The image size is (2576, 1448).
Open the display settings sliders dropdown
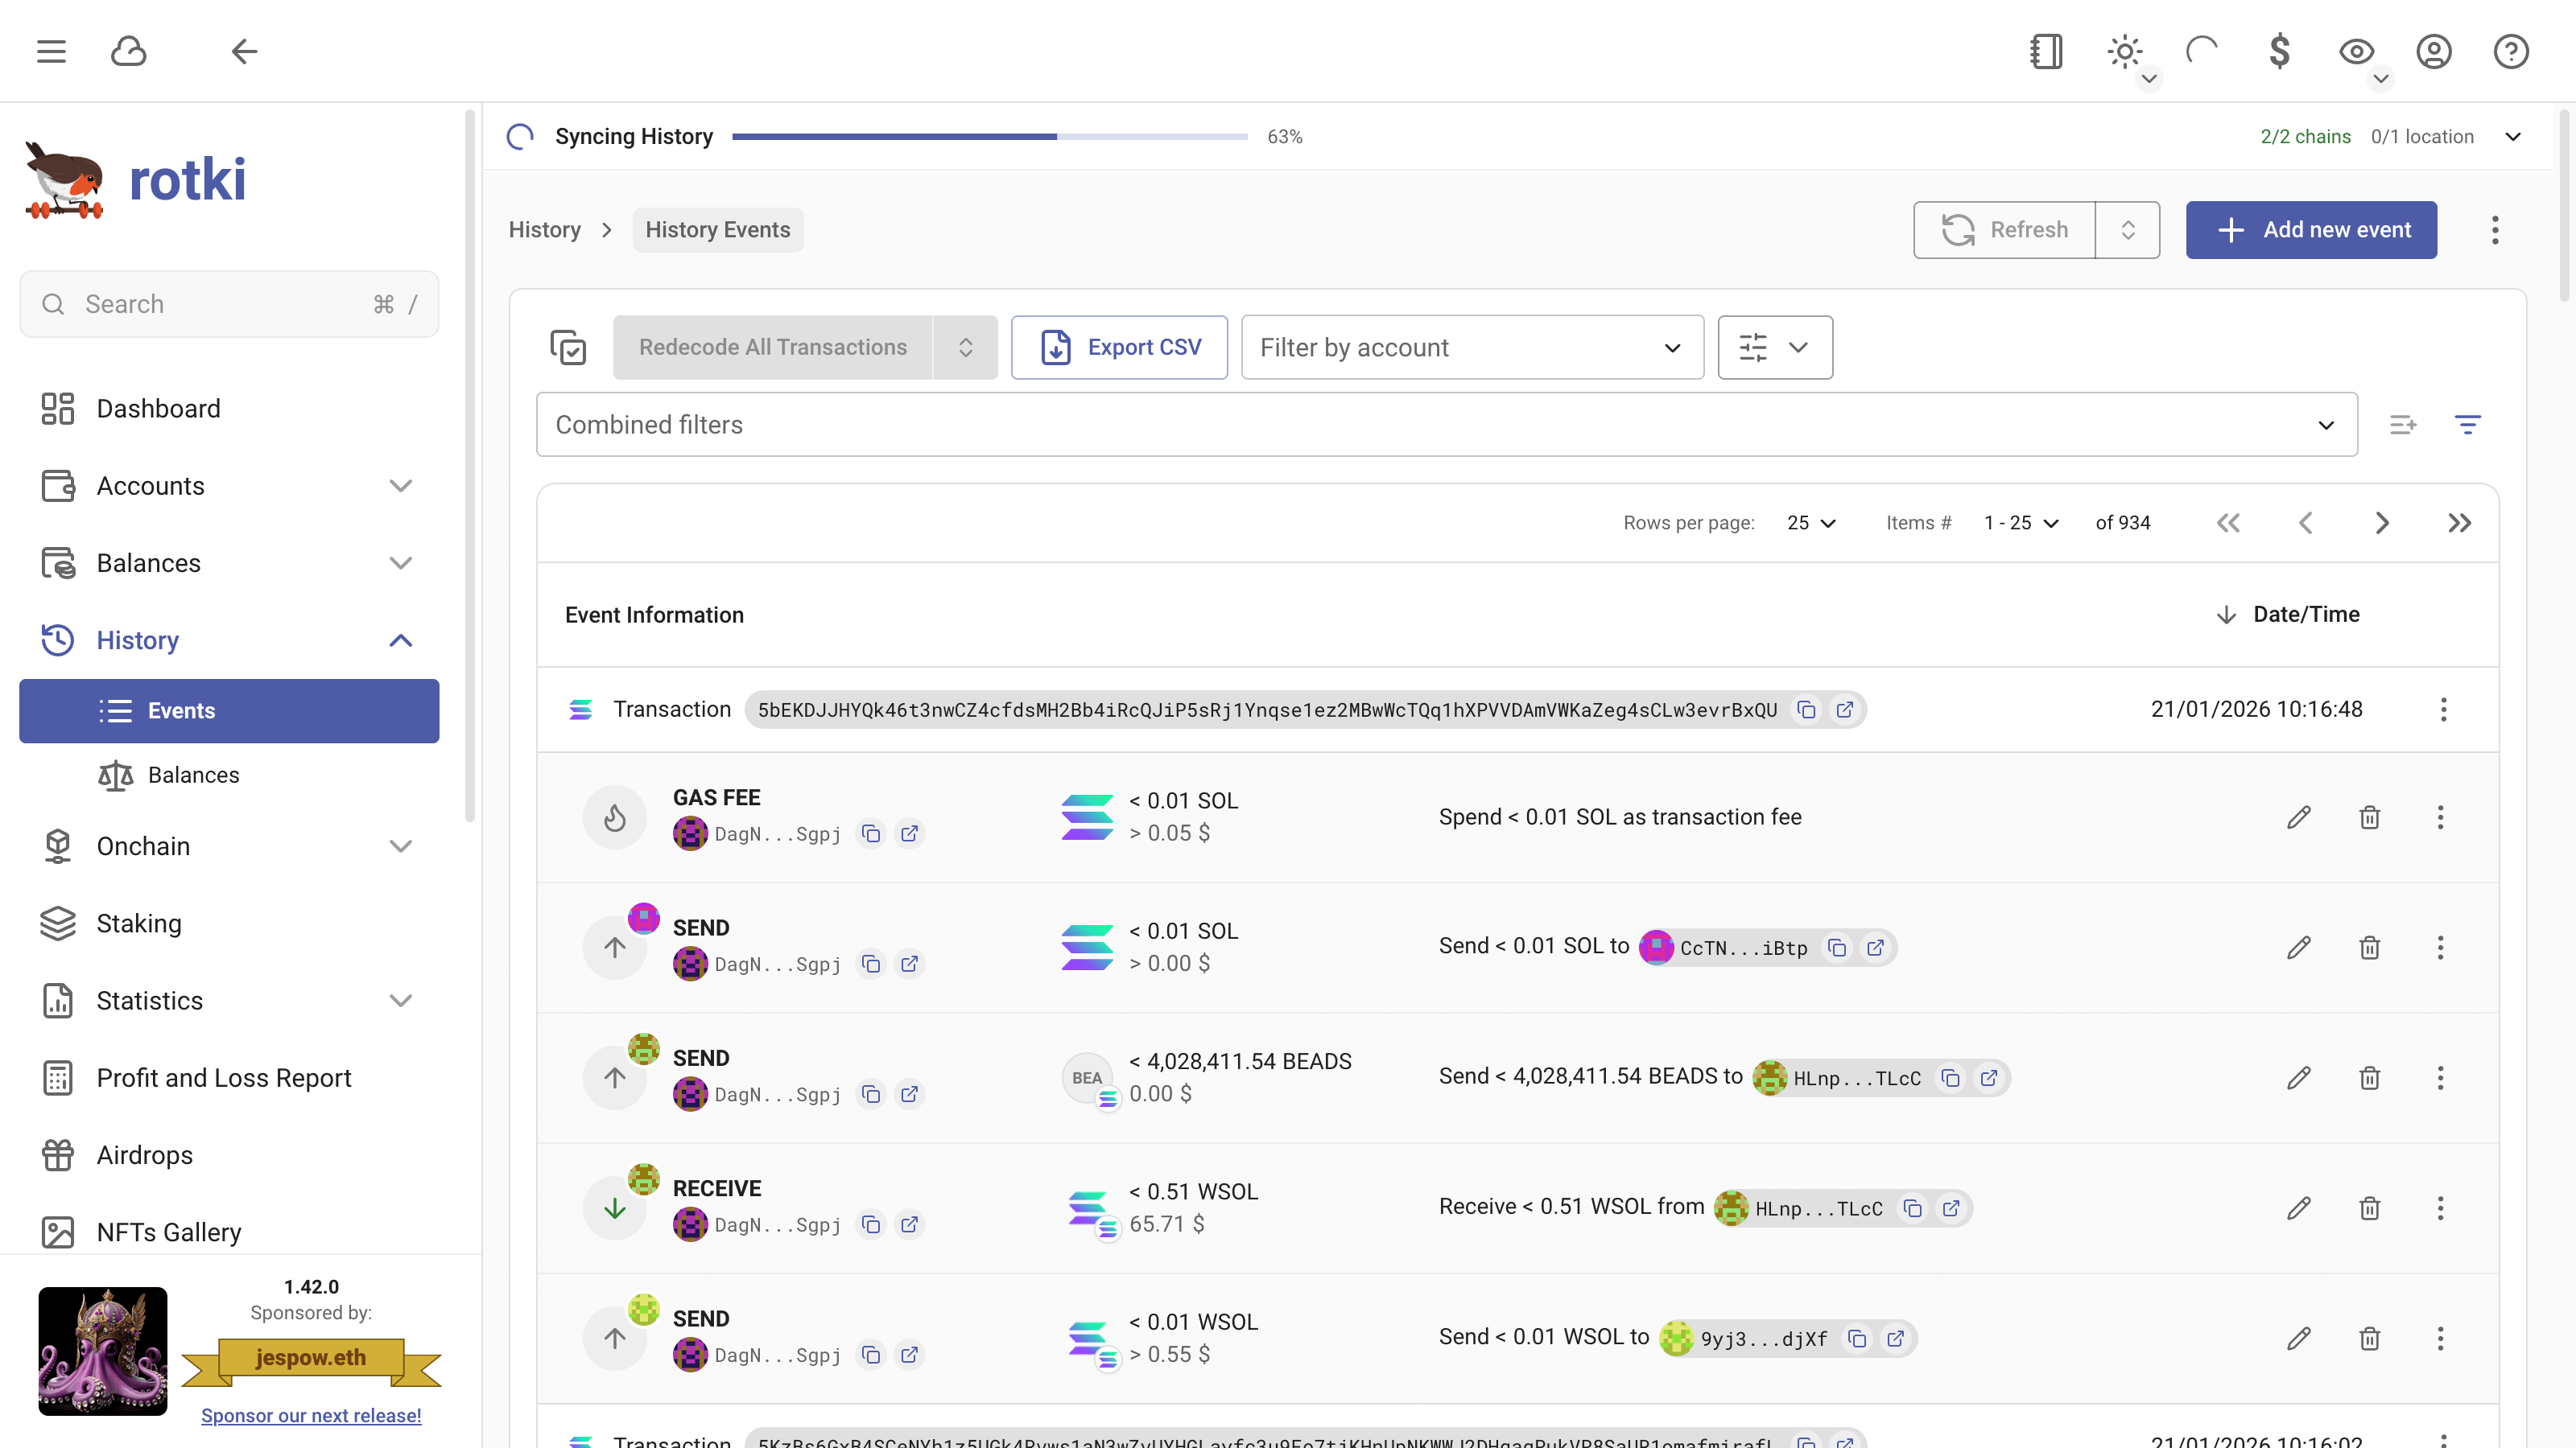[1775, 347]
